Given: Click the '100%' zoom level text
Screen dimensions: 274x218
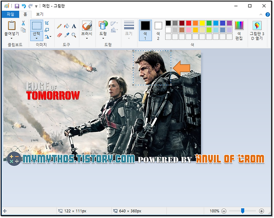Looking at the screenshot, I should tap(214, 211).
